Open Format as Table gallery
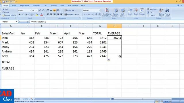This screenshot has height=103, width=184. pos(116,12)
